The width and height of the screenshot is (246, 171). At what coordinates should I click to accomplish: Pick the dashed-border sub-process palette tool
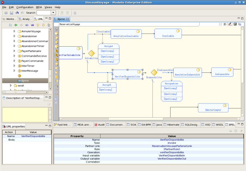coord(56,38)
